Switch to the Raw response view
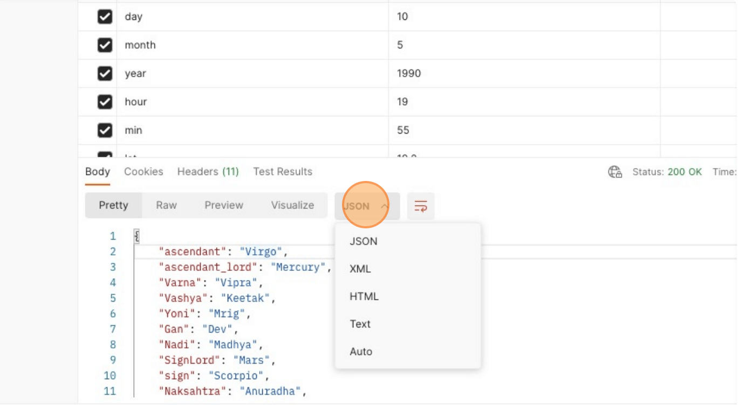The height and width of the screenshot is (405, 738). click(x=166, y=205)
